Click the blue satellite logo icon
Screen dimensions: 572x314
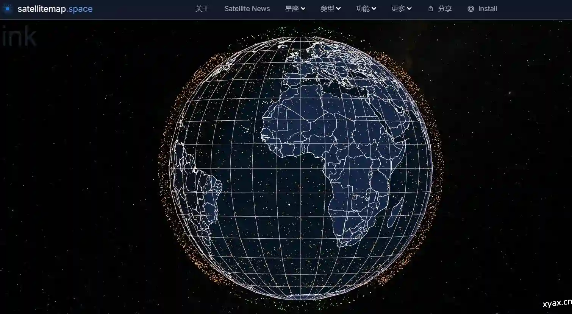pyautogui.click(x=7, y=8)
